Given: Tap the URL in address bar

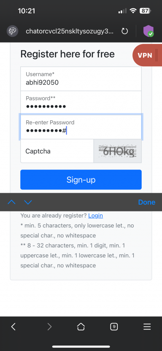Looking at the screenshot, I should point(70,31).
